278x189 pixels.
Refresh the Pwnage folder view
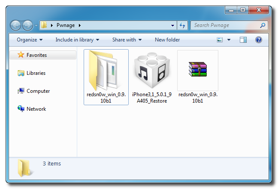click(182, 25)
